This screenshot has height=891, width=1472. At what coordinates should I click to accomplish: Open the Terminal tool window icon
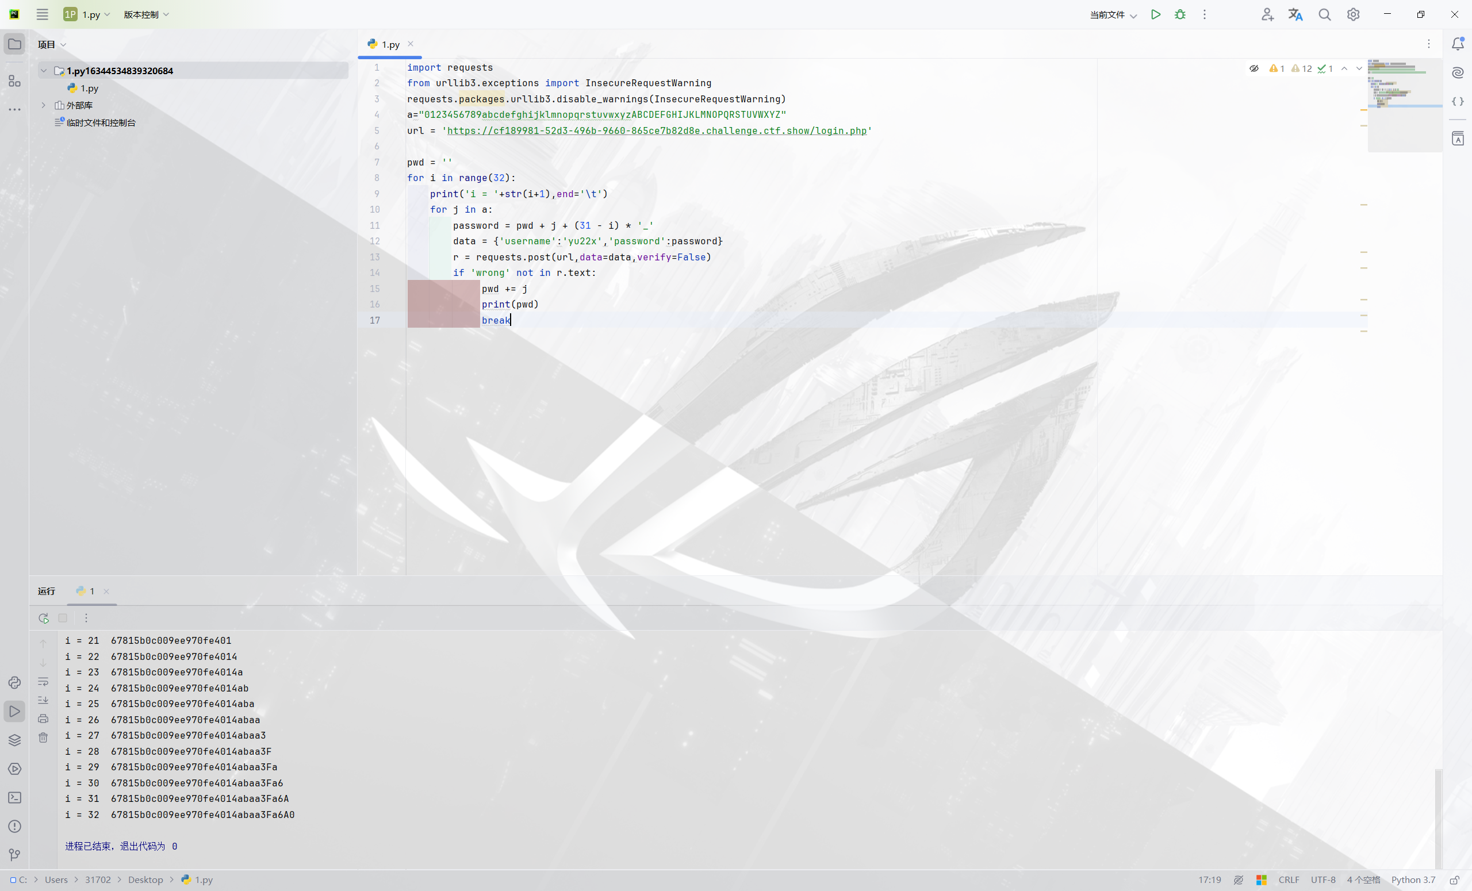point(14,797)
